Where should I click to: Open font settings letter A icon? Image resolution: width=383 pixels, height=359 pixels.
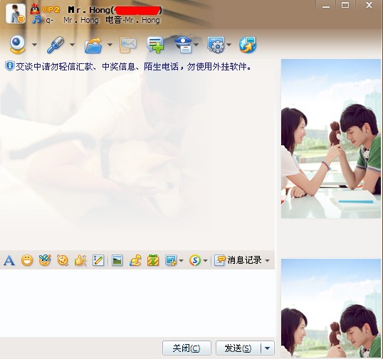[x=9, y=260]
